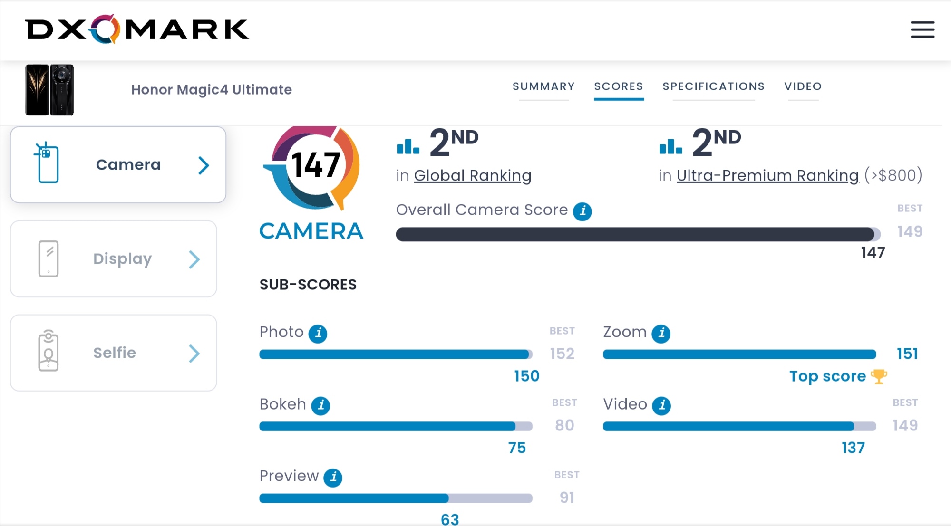Click the Zoom sub-score info icon
This screenshot has height=526, width=951.
click(x=661, y=332)
